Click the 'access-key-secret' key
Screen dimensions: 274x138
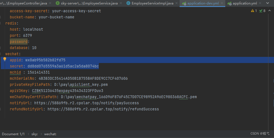pyautogui.click(x=29, y=11)
